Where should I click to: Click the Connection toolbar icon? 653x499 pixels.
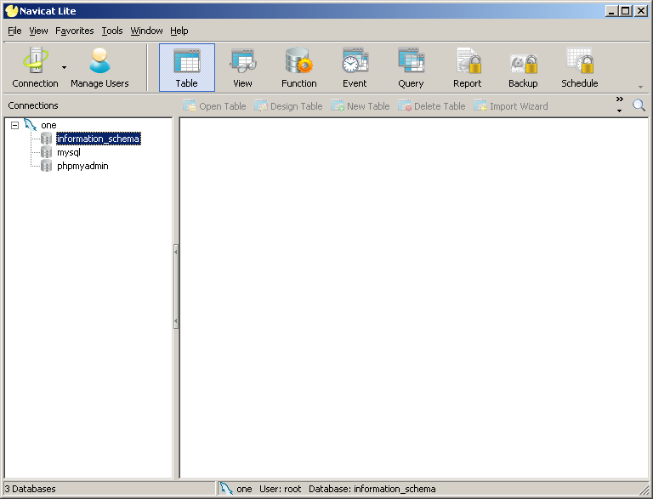(35, 67)
